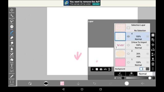
Task: Tap the down arrow in bottom bar
Action: click(78, 84)
